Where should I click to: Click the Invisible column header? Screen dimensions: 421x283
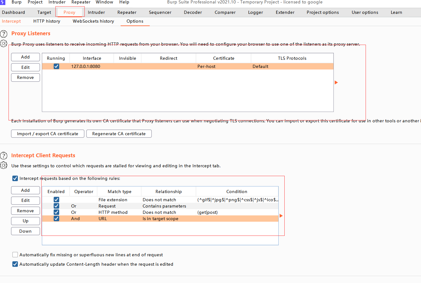[128, 58]
